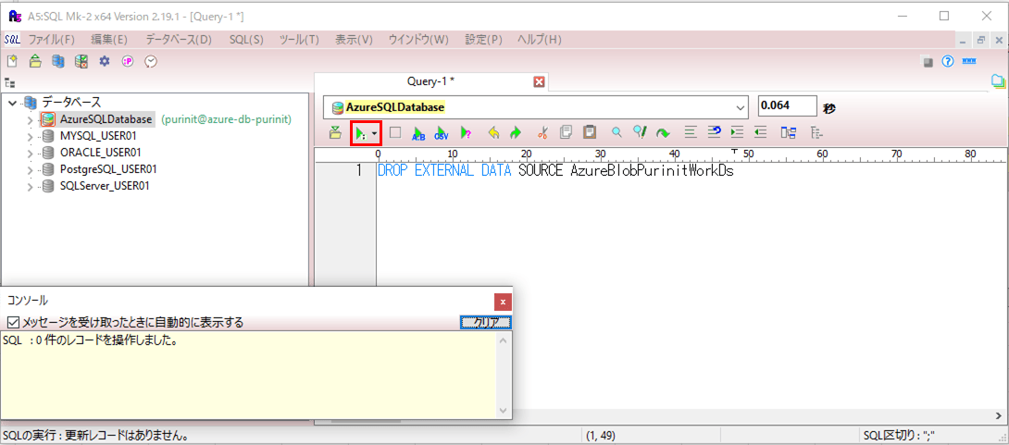Open the AzureSQLDatabase connection combo box
Screen dimensions: 1009x445
pos(535,107)
